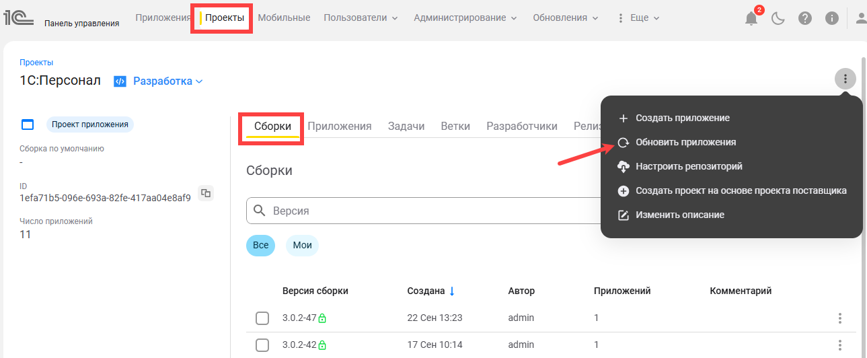Click the date 22 Сен 13:23
Viewport: 867px width, 358px height.
pyautogui.click(x=435, y=318)
